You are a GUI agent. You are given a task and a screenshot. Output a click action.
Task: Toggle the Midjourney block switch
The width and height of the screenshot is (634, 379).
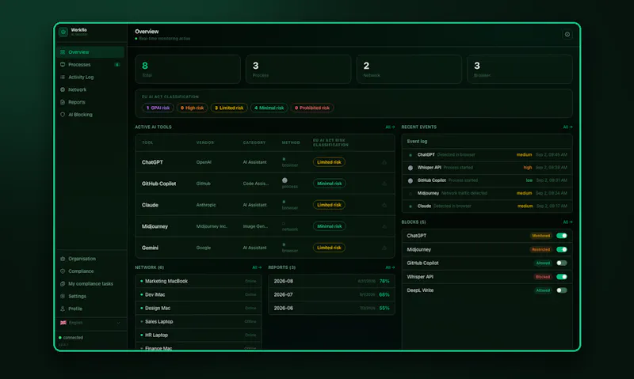(x=562, y=249)
